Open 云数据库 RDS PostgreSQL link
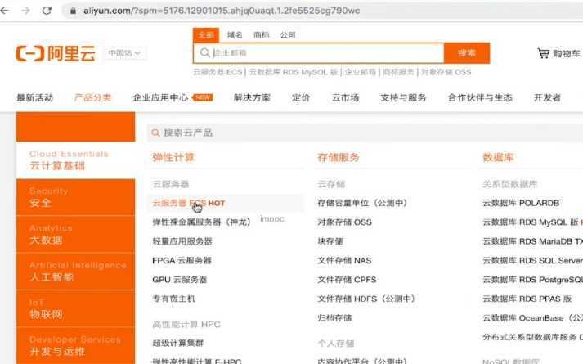This screenshot has width=583, height=364. (x=532, y=280)
